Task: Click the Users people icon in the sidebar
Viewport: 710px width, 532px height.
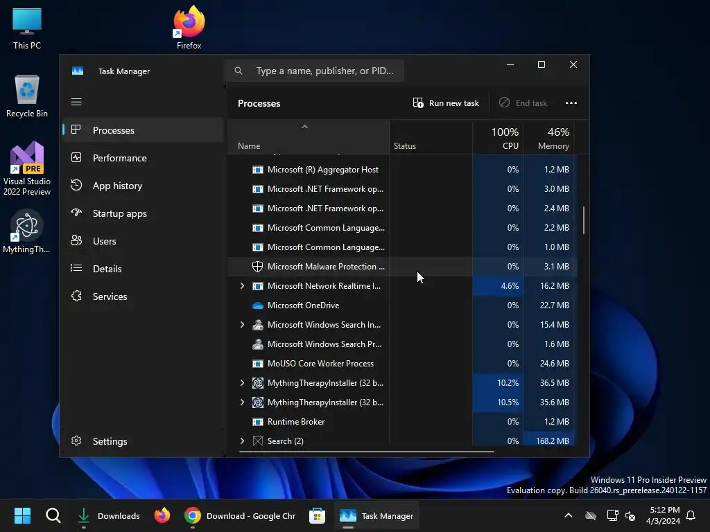Action: click(x=76, y=240)
